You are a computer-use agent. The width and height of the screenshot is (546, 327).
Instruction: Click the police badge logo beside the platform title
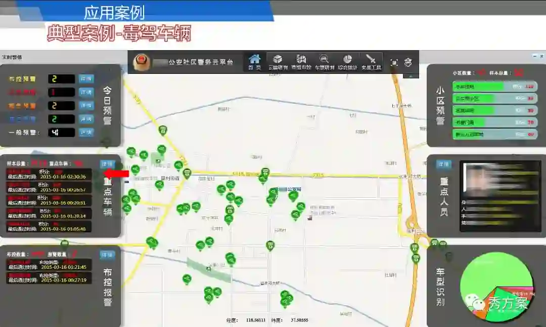click(x=142, y=62)
